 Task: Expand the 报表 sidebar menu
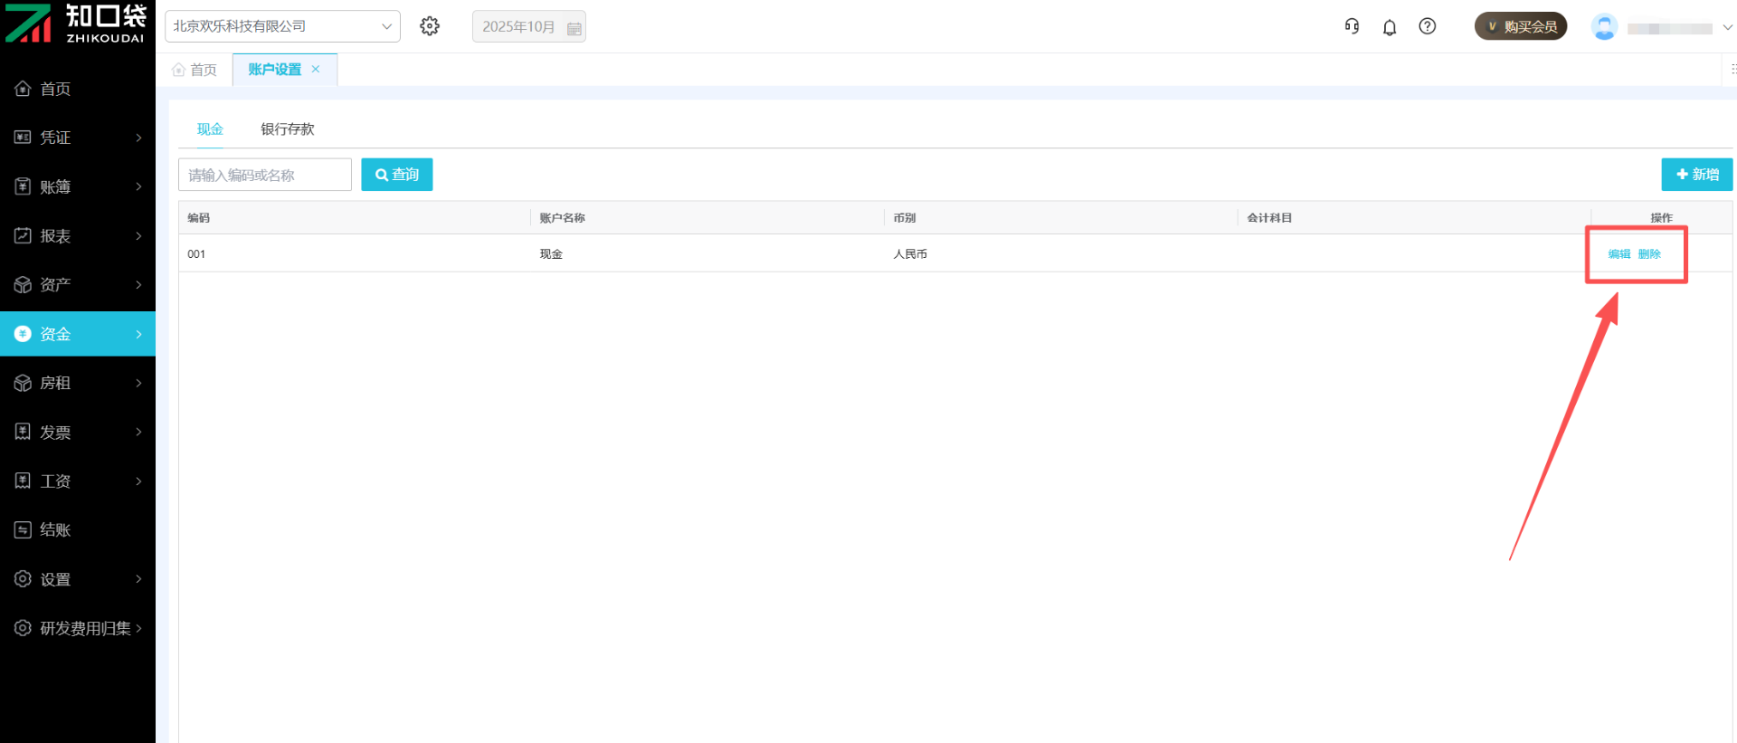click(78, 236)
